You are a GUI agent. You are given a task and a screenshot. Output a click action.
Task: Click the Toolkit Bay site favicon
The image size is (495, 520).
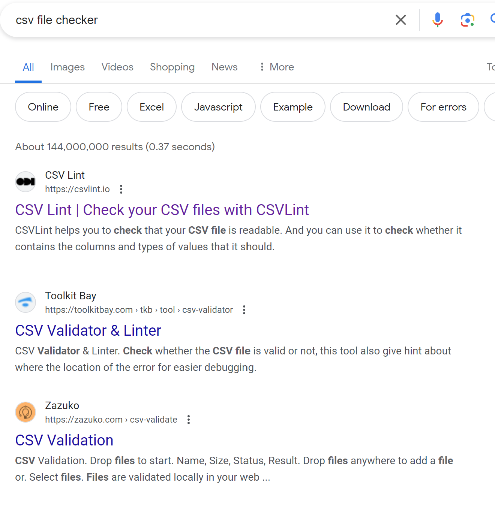[25, 302]
